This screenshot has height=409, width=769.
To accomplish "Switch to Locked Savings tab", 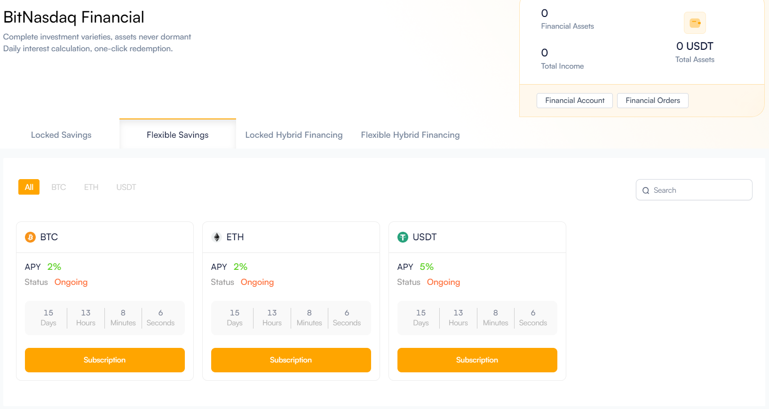I will tap(61, 135).
